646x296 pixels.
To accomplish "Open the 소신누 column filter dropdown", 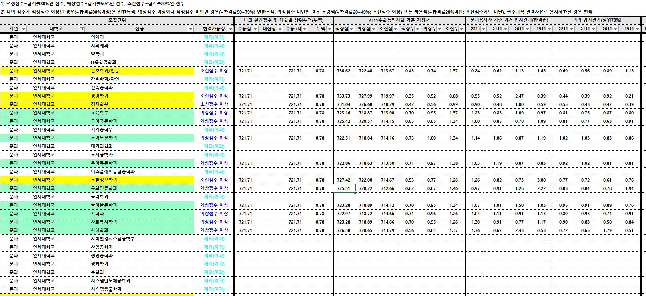I will 461,29.
